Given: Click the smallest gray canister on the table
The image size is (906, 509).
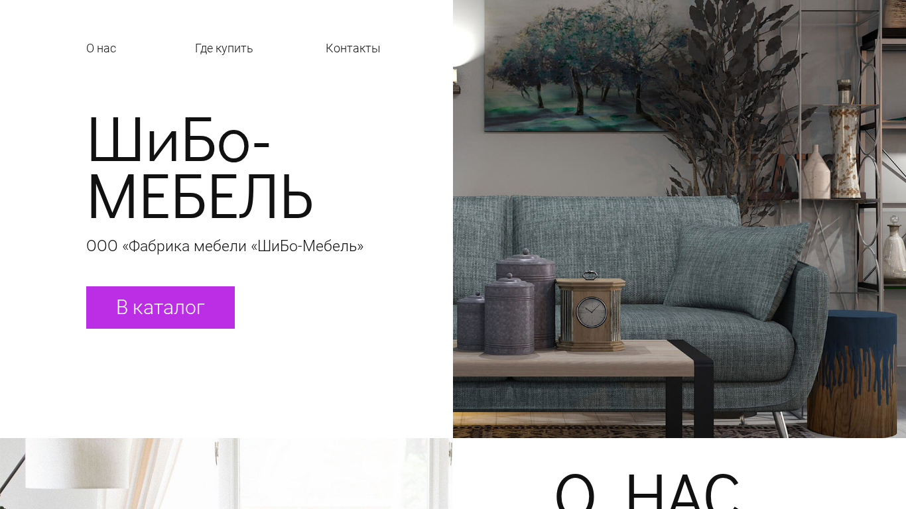Looking at the screenshot, I should (x=470, y=322).
